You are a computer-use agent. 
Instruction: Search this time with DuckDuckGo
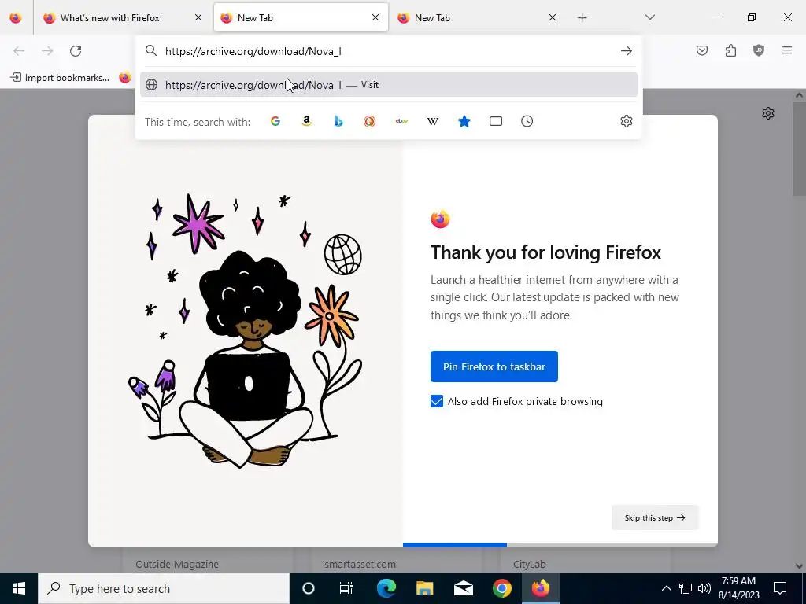pos(370,121)
